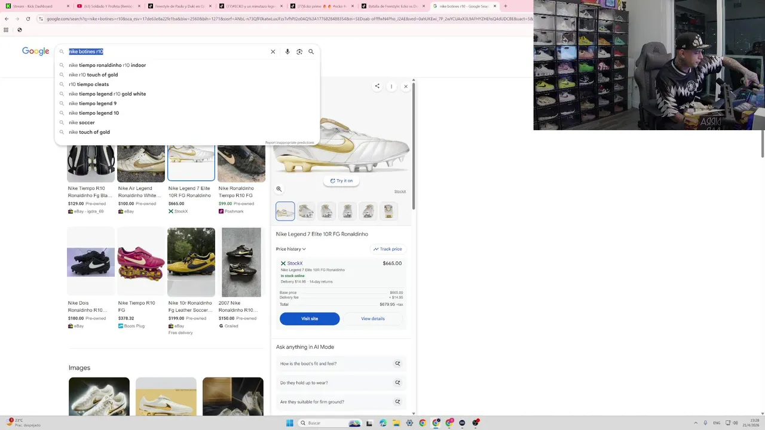Viewport: 765px width, 430px height.
Task: Click the taskbar microphone tray icon
Action: (705, 423)
